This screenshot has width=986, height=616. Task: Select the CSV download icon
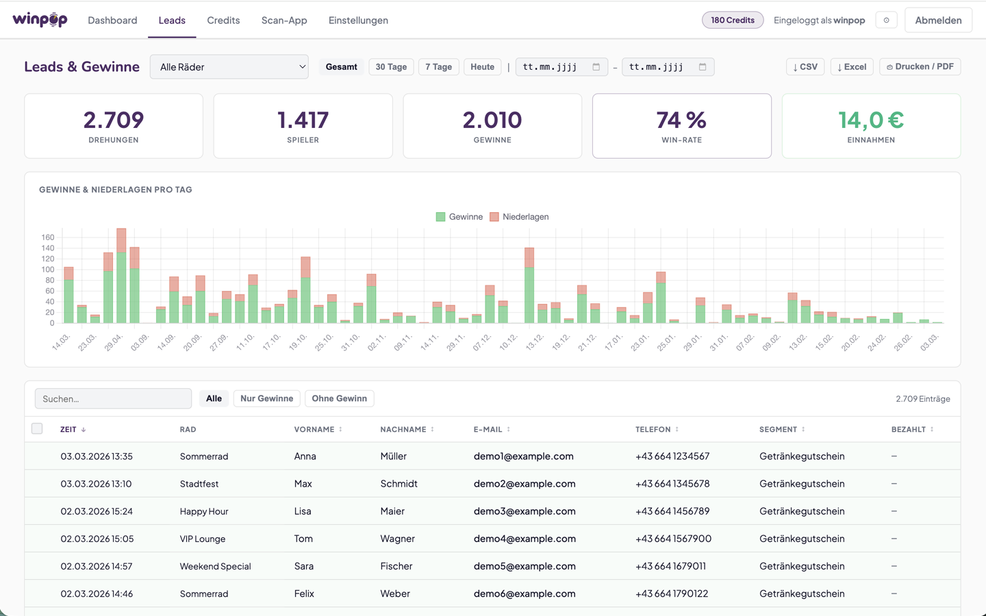(795, 66)
